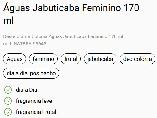Screen dimensions: 157x118
Task: Open the dia a dia, pós banho tag
Action: 31,73
